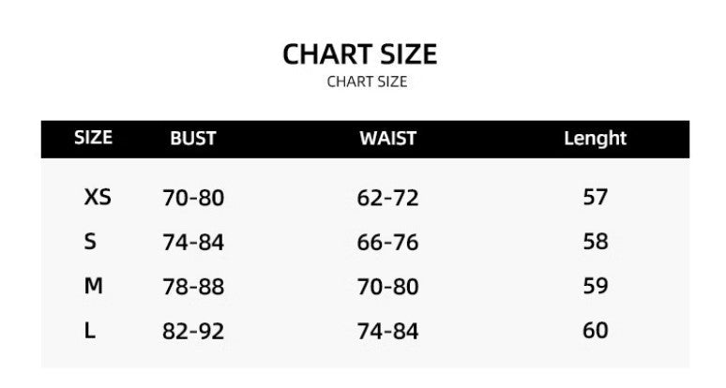The width and height of the screenshot is (726, 388).
Task: Click the WAIST column header
Action: pyautogui.click(x=387, y=139)
